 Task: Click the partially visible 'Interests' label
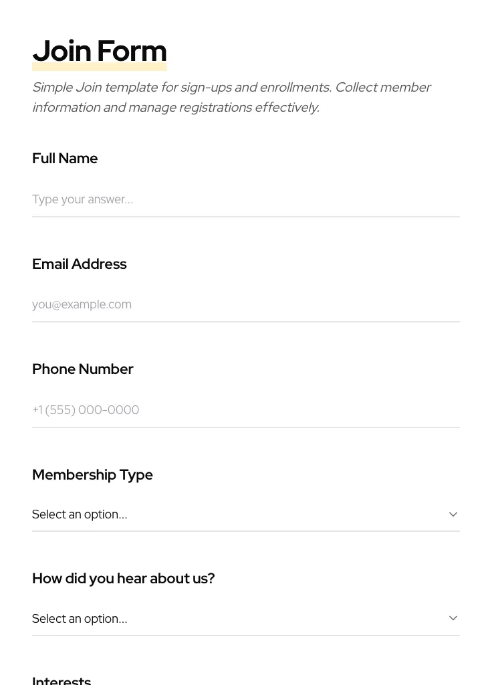pos(61,680)
